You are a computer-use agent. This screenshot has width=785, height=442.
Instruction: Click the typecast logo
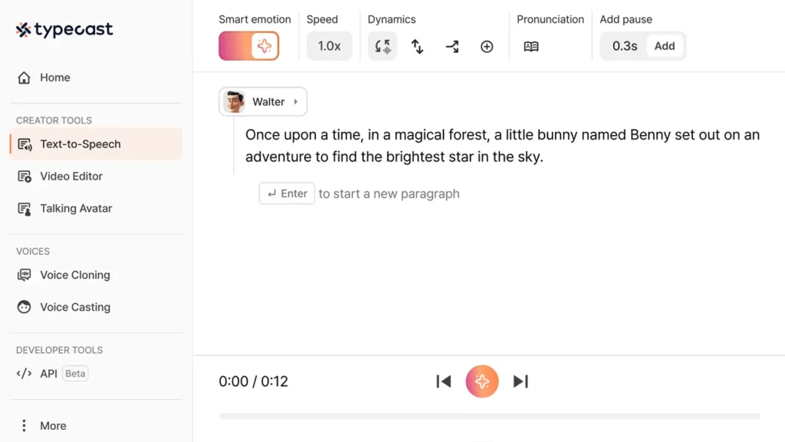point(64,30)
